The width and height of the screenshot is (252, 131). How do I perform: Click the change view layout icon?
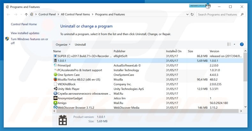(229, 44)
